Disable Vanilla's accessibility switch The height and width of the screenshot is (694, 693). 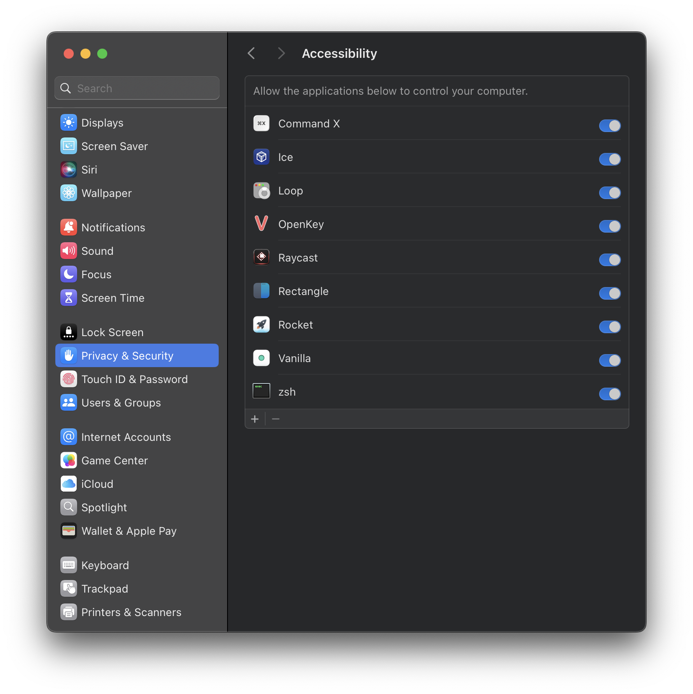pyautogui.click(x=610, y=360)
